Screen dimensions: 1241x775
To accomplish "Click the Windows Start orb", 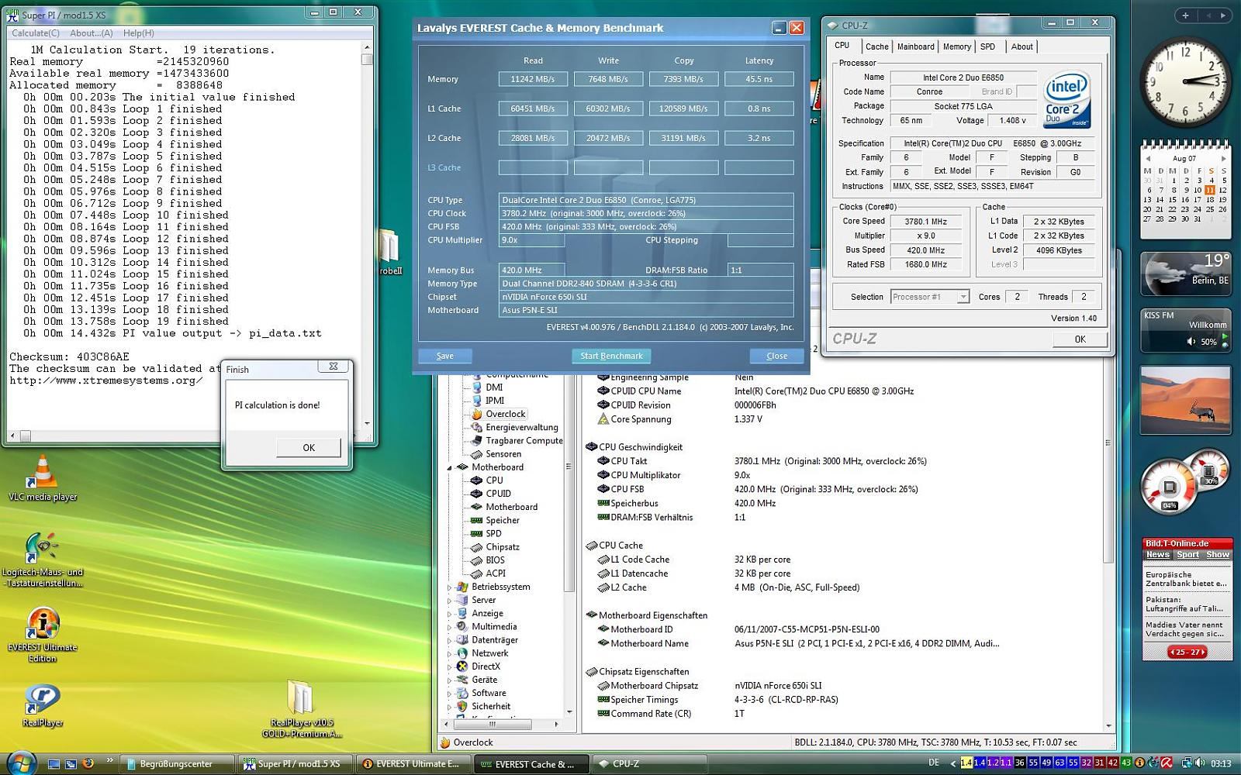I will (x=20, y=763).
